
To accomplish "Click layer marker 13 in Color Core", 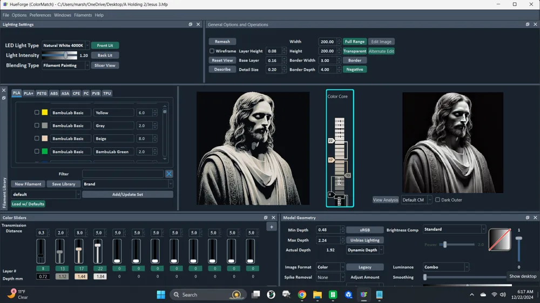I will click(x=348, y=175).
